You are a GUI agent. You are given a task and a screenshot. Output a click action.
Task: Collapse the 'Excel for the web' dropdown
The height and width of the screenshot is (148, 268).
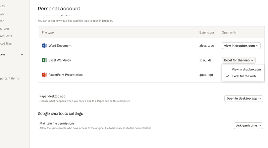pyautogui.click(x=238, y=60)
